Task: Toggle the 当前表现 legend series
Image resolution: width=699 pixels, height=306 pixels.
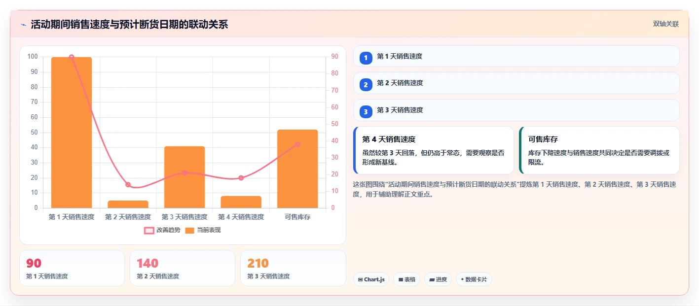Action: [x=203, y=230]
